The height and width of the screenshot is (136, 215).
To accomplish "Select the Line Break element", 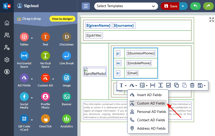I will pyautogui.click(x=66, y=56).
